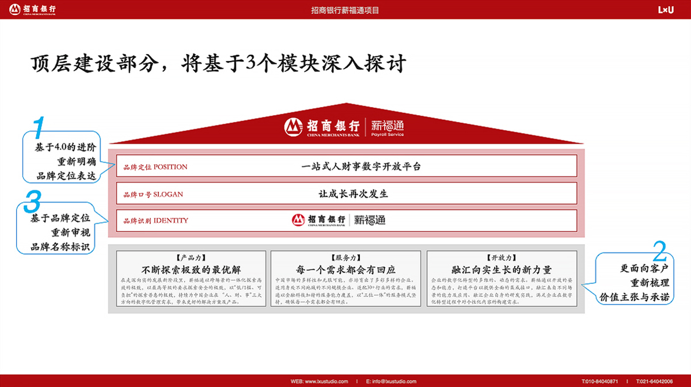Click the 薪福通 Payroll Service logo on roof
The width and height of the screenshot is (691, 387).
click(386, 127)
